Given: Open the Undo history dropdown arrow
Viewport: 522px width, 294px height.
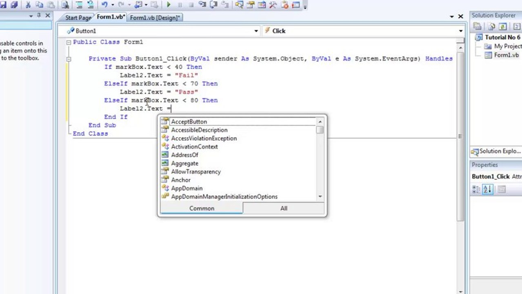Looking at the screenshot, I should pyautogui.click(x=113, y=5).
